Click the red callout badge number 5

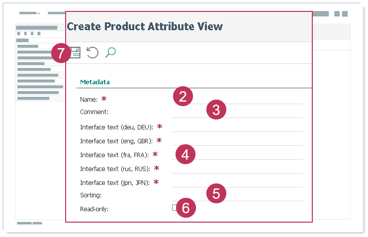(216, 193)
